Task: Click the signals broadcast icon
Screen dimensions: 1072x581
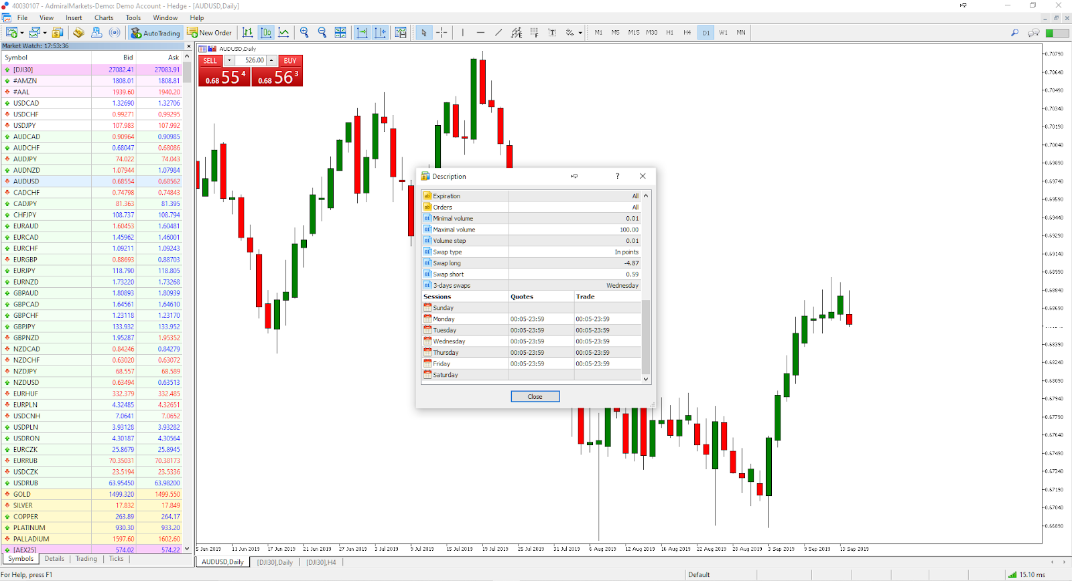Action: tap(115, 32)
